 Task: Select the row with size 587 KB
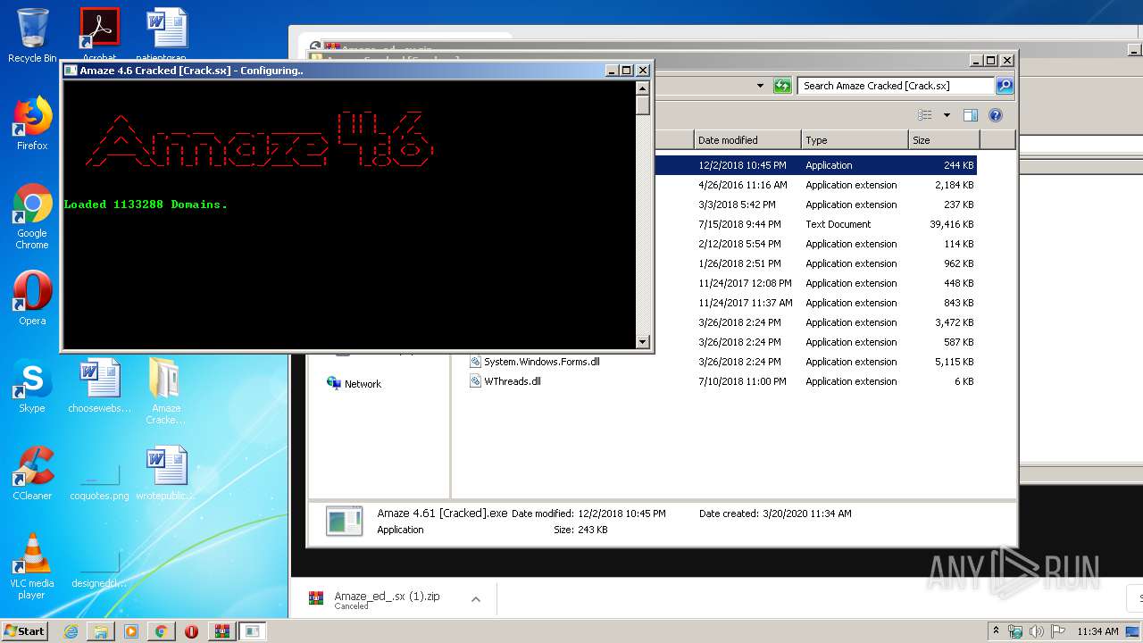[x=814, y=342]
